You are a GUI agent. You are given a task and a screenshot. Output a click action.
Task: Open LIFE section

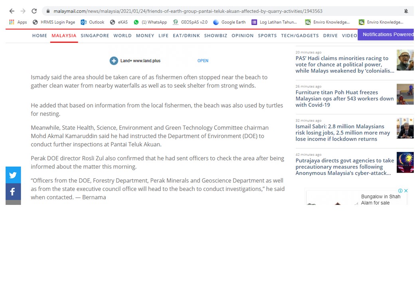(x=164, y=35)
